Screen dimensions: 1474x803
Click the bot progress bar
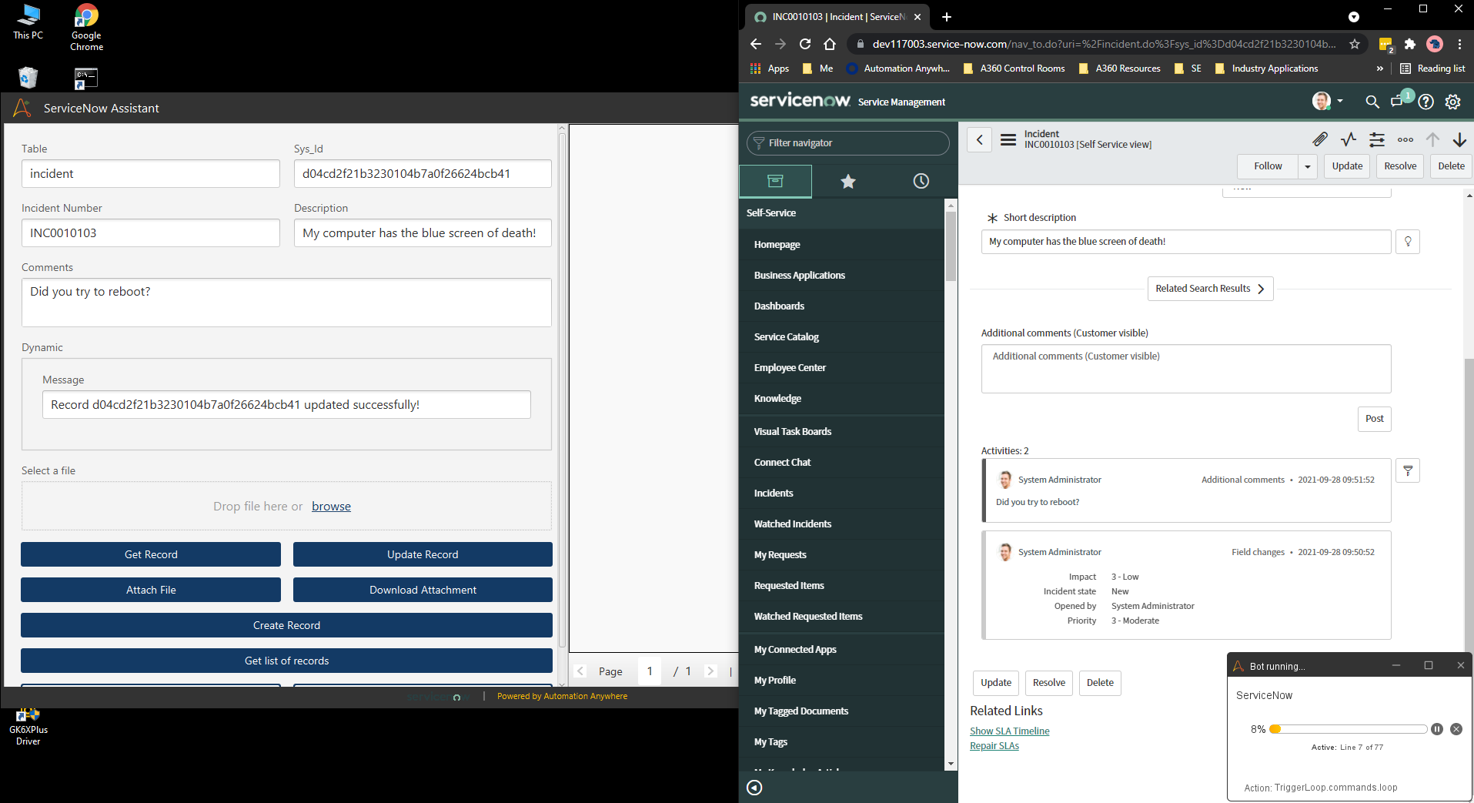(x=1351, y=729)
